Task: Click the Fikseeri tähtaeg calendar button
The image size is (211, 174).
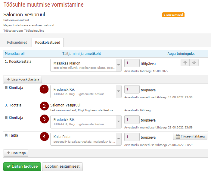Action: point(190,136)
